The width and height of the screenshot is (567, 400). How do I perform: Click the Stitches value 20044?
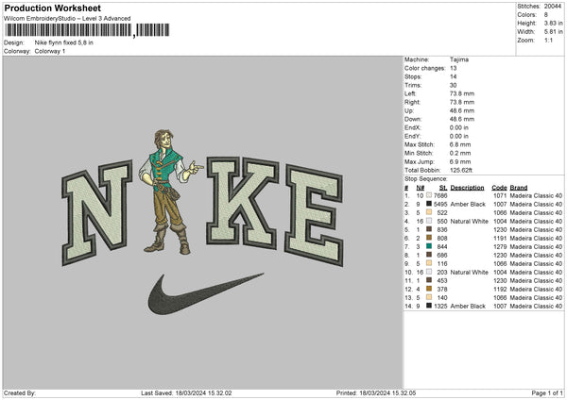552,7
